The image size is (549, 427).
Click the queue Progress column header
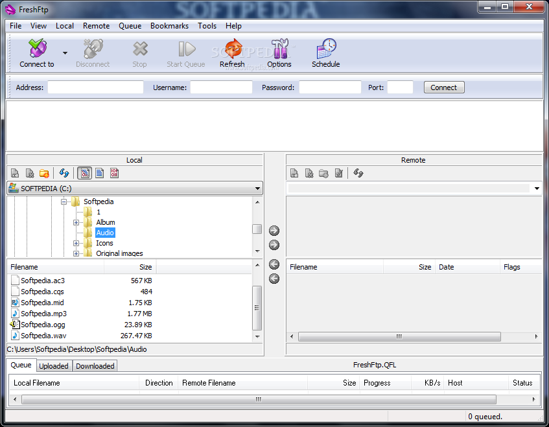coord(386,383)
